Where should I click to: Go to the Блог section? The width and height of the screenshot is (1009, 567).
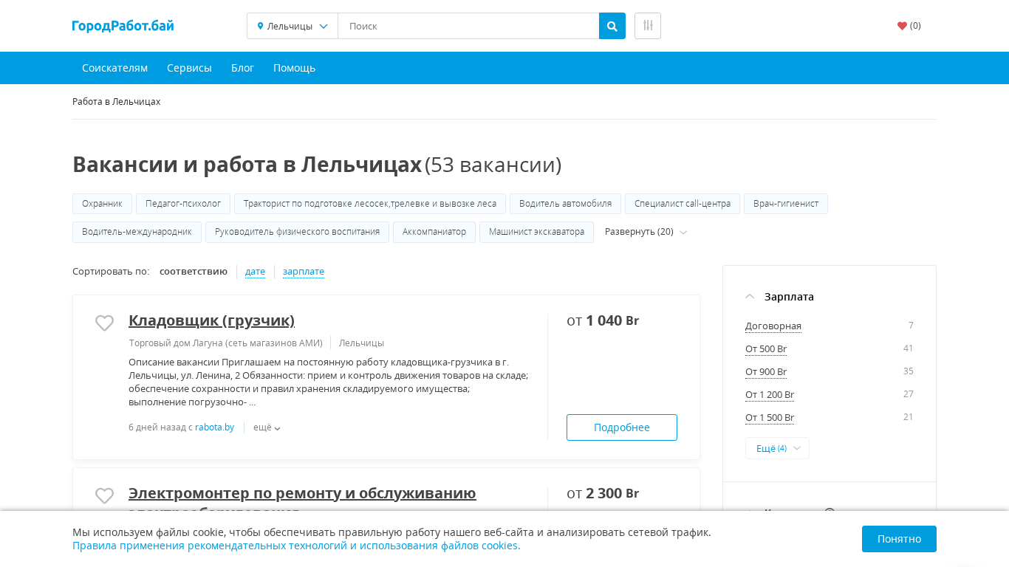242,68
